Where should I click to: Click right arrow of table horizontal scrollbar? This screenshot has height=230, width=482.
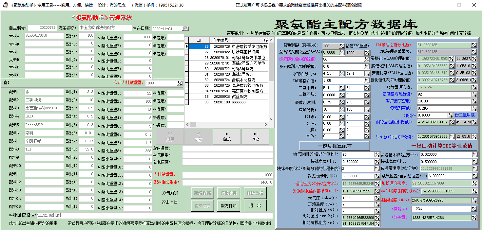pyautogui.click(x=266, y=124)
